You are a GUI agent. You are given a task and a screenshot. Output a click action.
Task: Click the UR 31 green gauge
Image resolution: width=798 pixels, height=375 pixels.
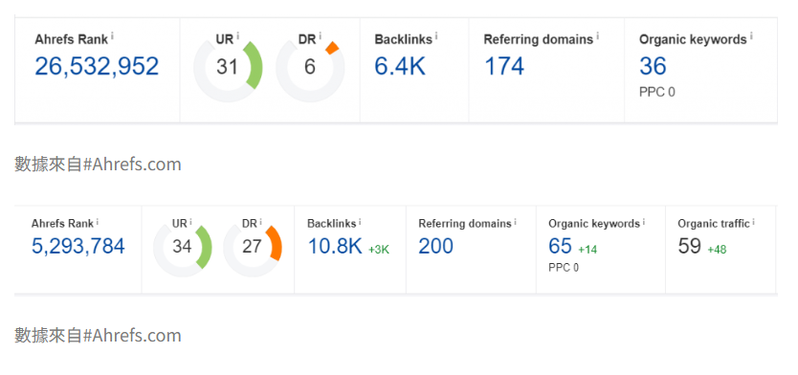pyautogui.click(x=228, y=67)
